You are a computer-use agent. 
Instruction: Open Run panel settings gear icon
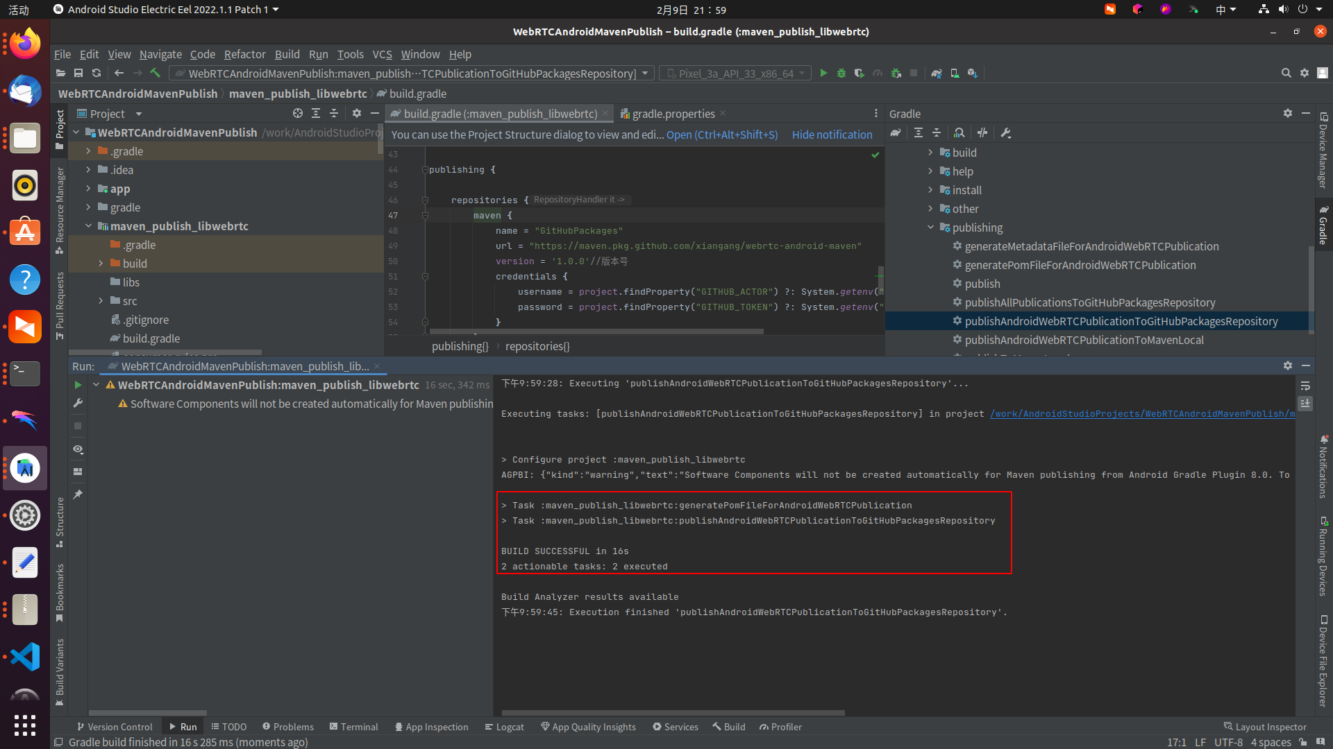click(1288, 365)
